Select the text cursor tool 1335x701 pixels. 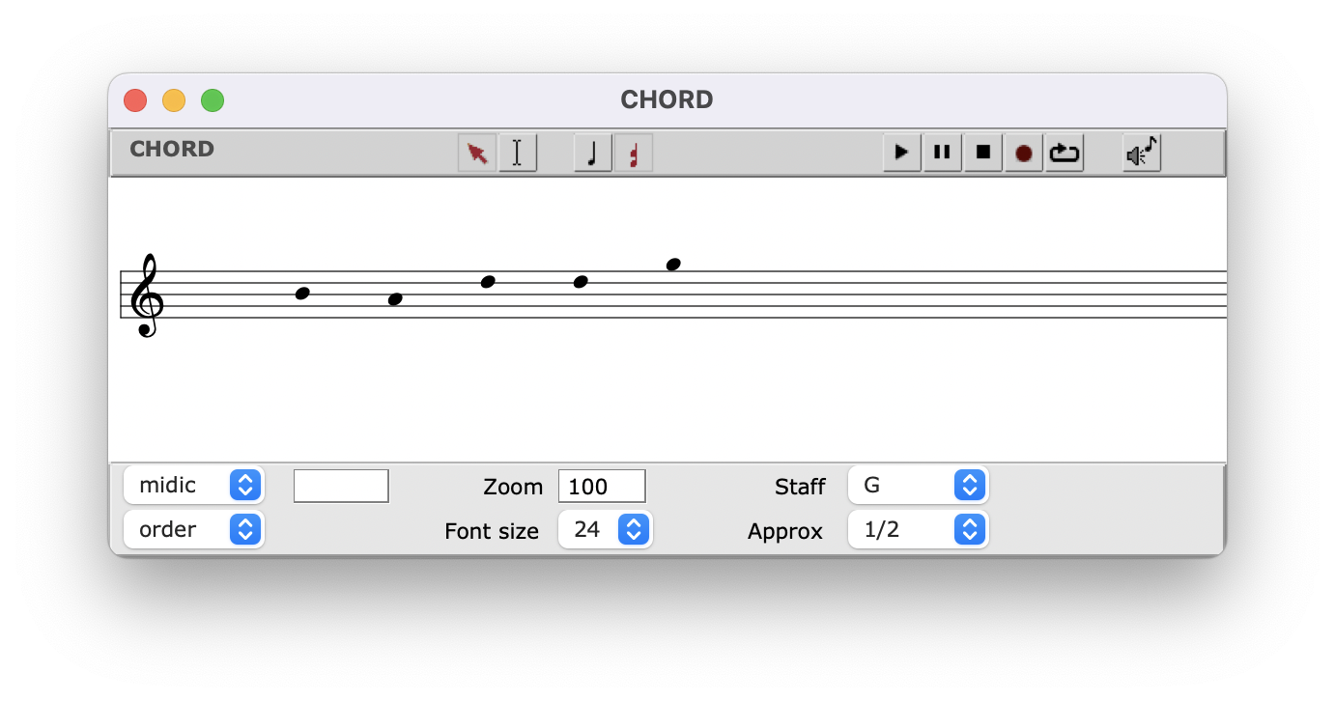(518, 153)
